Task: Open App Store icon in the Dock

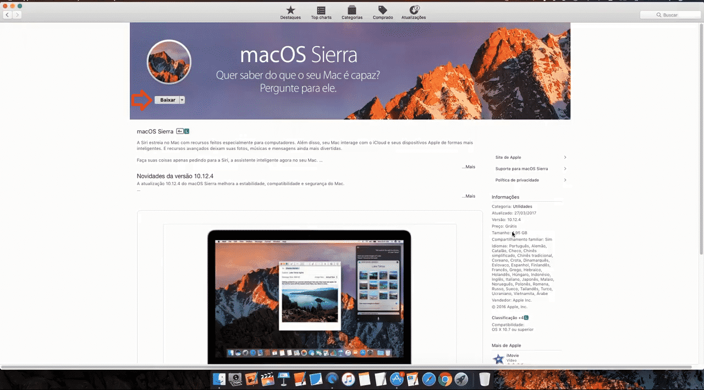Action: click(397, 380)
